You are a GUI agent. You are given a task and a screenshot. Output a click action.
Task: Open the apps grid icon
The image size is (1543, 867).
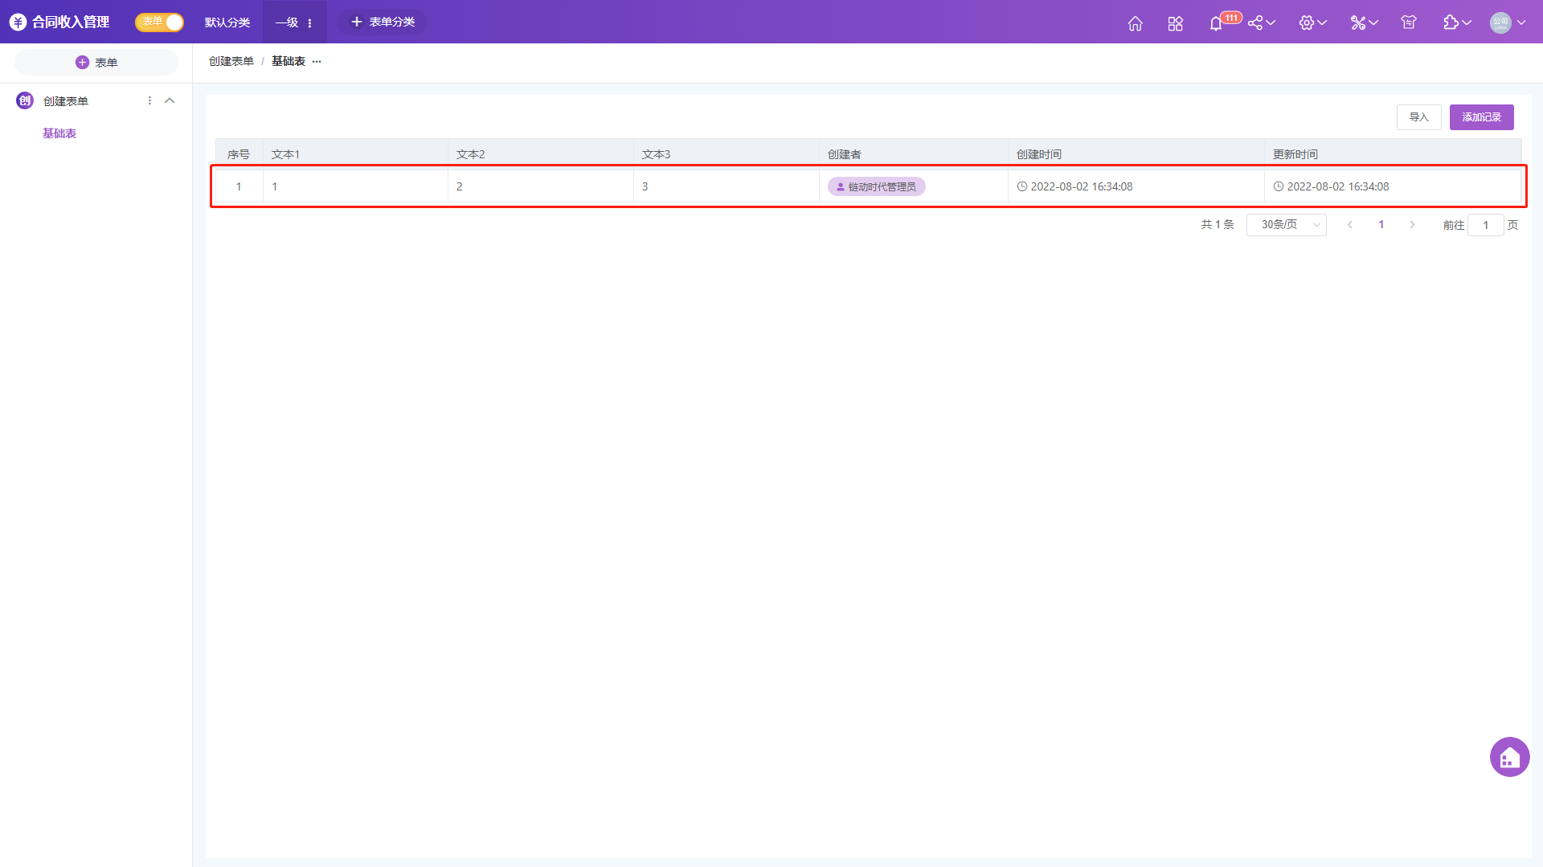[1175, 23]
